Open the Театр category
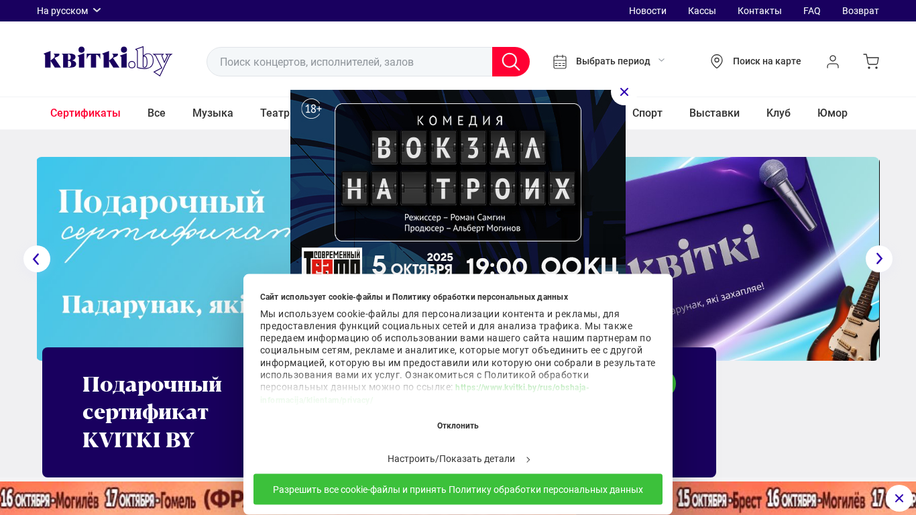916x515 pixels. (x=275, y=113)
